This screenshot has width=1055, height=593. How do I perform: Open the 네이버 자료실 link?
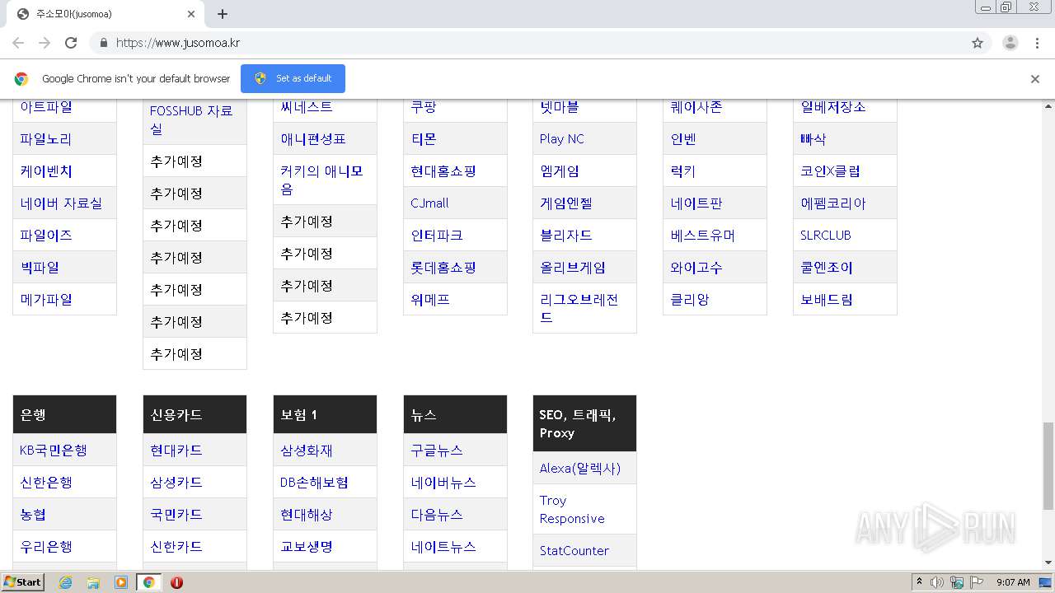(61, 203)
